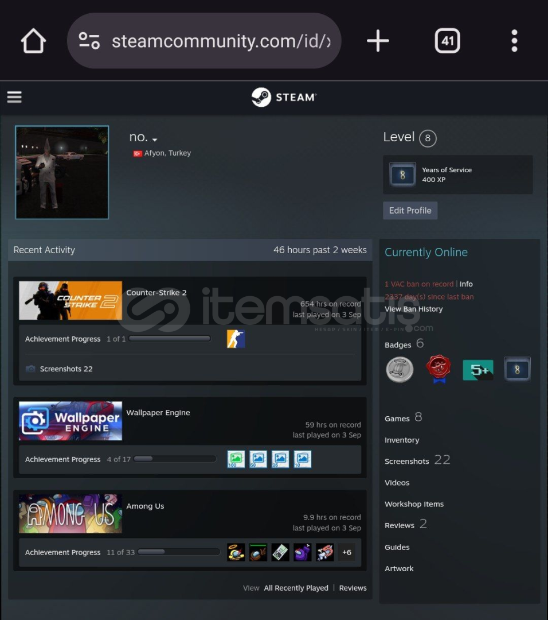Open Wallpaper Engine title link
548x620 pixels.
(x=158, y=412)
